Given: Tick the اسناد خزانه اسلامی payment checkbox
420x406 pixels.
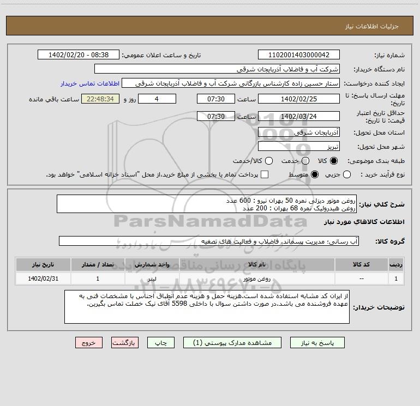Looking at the screenshot, I should (265, 174).
